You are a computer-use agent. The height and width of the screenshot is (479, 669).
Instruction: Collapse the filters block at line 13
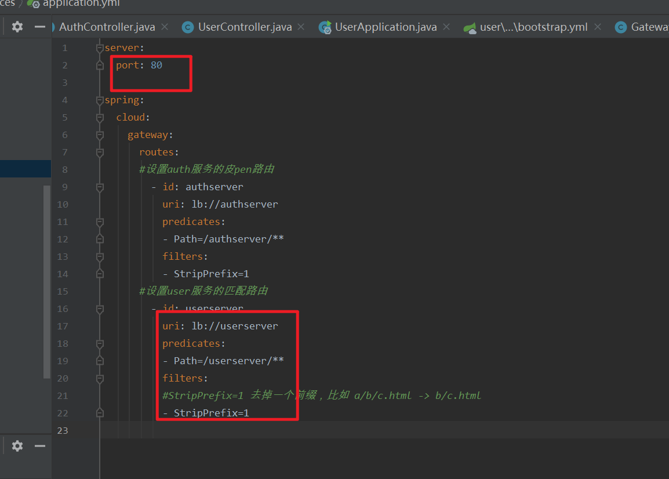(100, 256)
